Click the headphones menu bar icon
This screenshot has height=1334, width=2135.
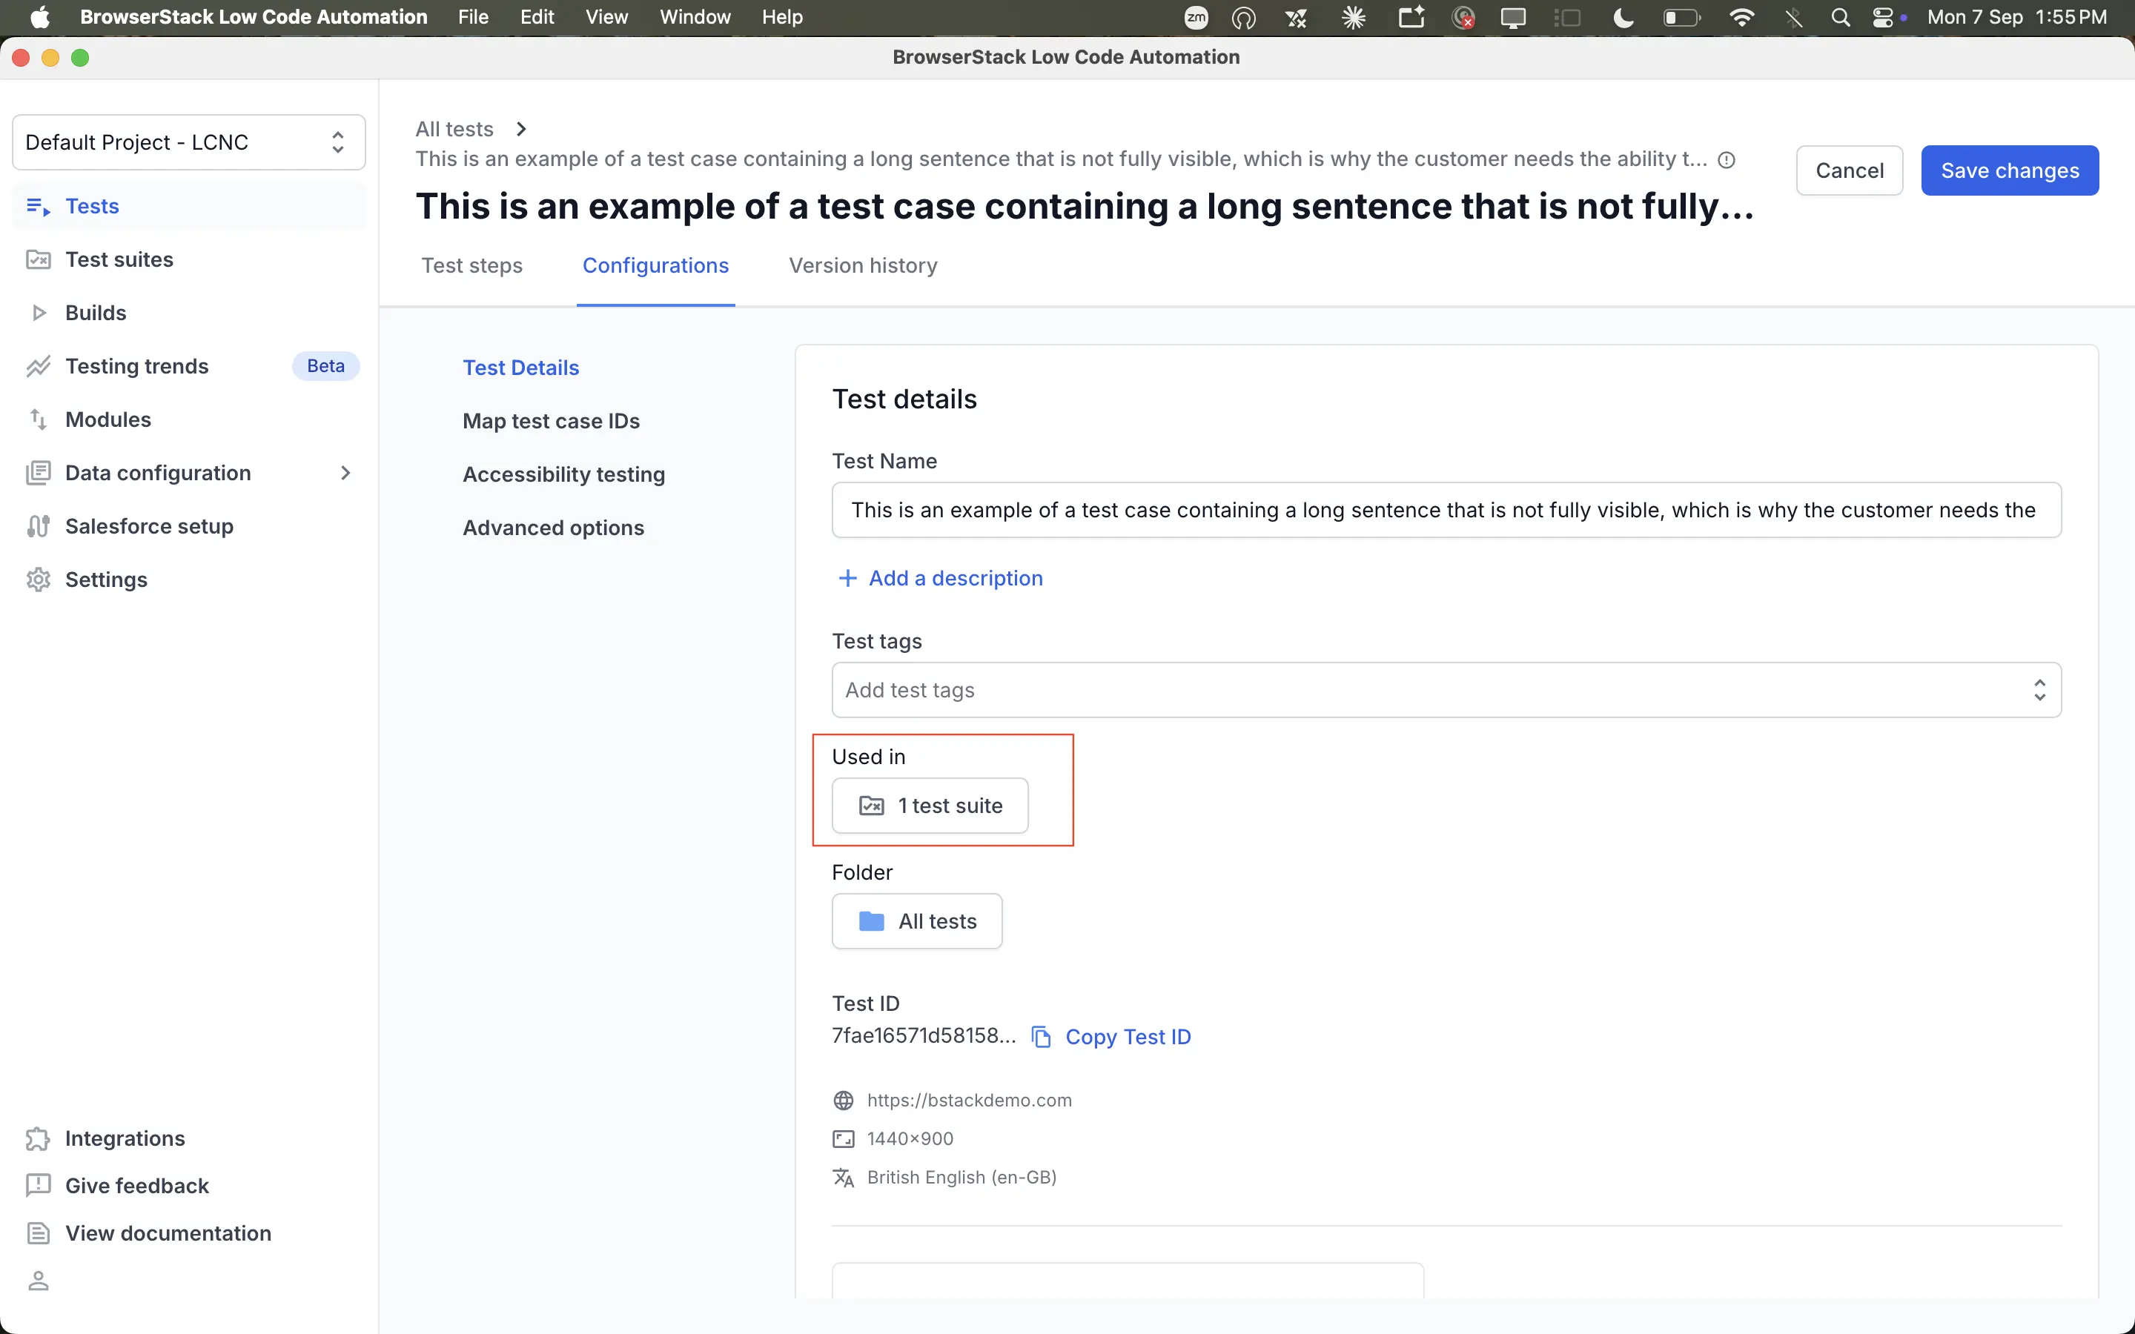pyautogui.click(x=1243, y=17)
